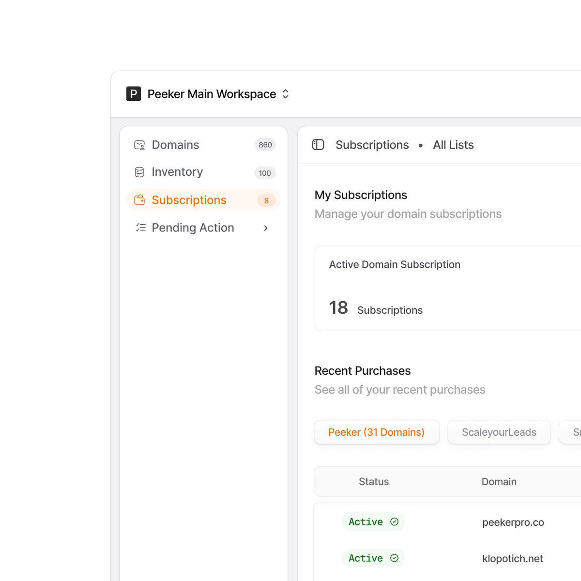Click Recent Purchases heading
581x581 pixels.
363,370
